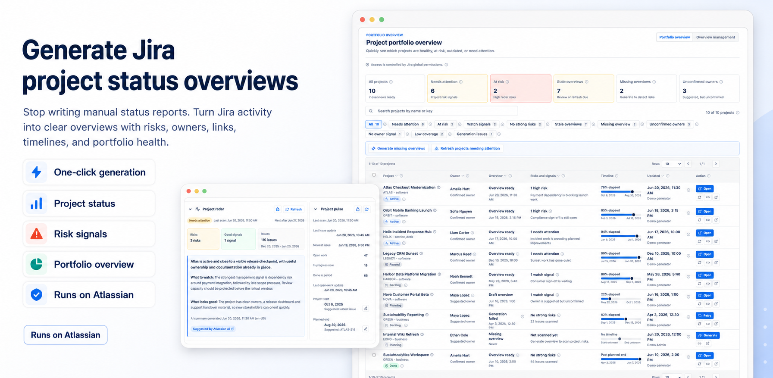Click the red warning Risk signals icon

(37, 234)
